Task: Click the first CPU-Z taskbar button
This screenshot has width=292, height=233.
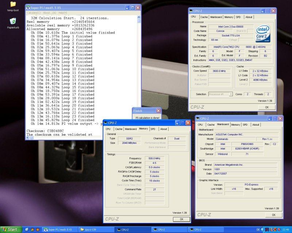Action: (132, 230)
